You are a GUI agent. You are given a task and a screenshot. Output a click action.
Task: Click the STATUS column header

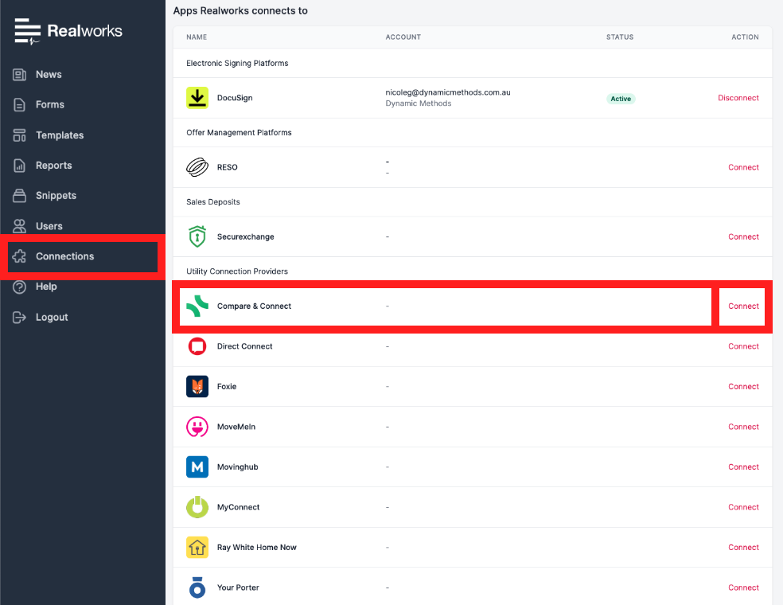pyautogui.click(x=620, y=37)
